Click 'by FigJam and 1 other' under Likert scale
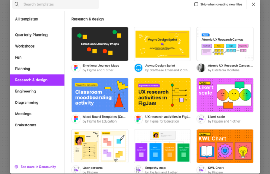The width and height of the screenshot is (270, 174). click(224, 121)
